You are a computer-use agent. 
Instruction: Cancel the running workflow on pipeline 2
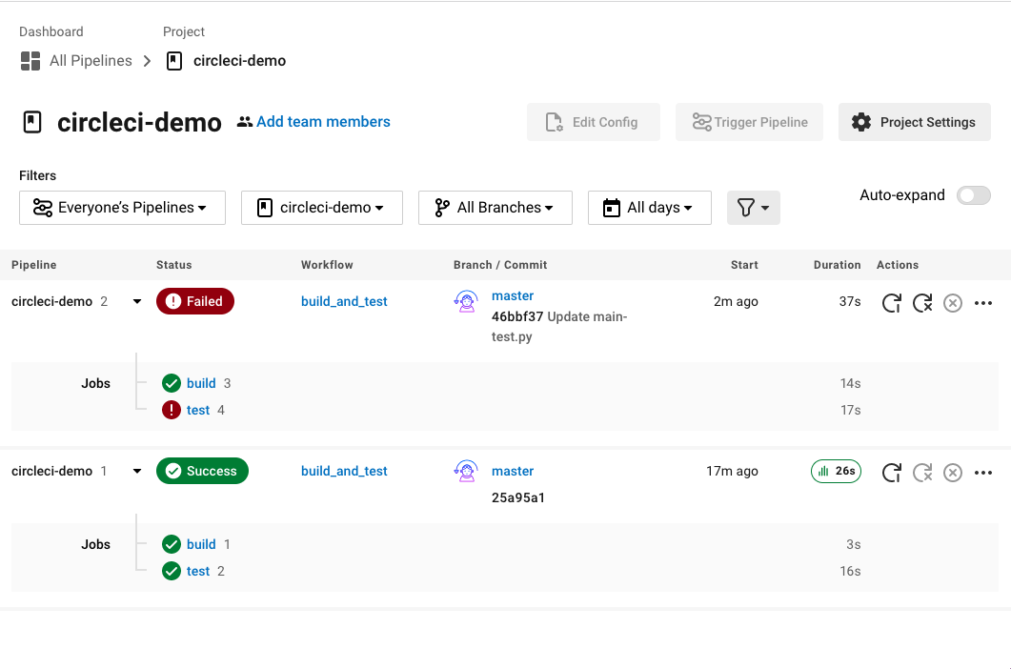click(x=953, y=302)
